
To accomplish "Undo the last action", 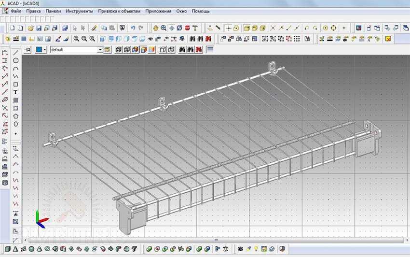I will (x=133, y=28).
